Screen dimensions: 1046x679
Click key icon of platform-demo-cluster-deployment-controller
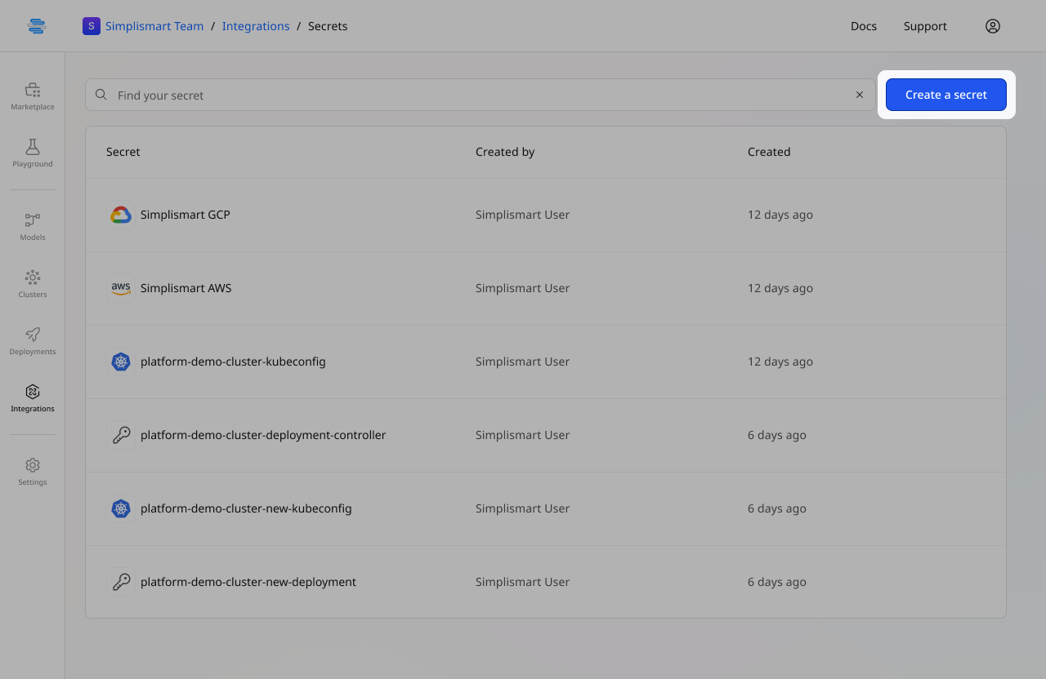pyautogui.click(x=121, y=435)
